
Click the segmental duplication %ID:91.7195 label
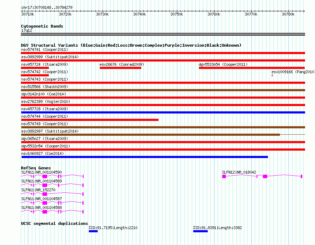tap(113, 228)
